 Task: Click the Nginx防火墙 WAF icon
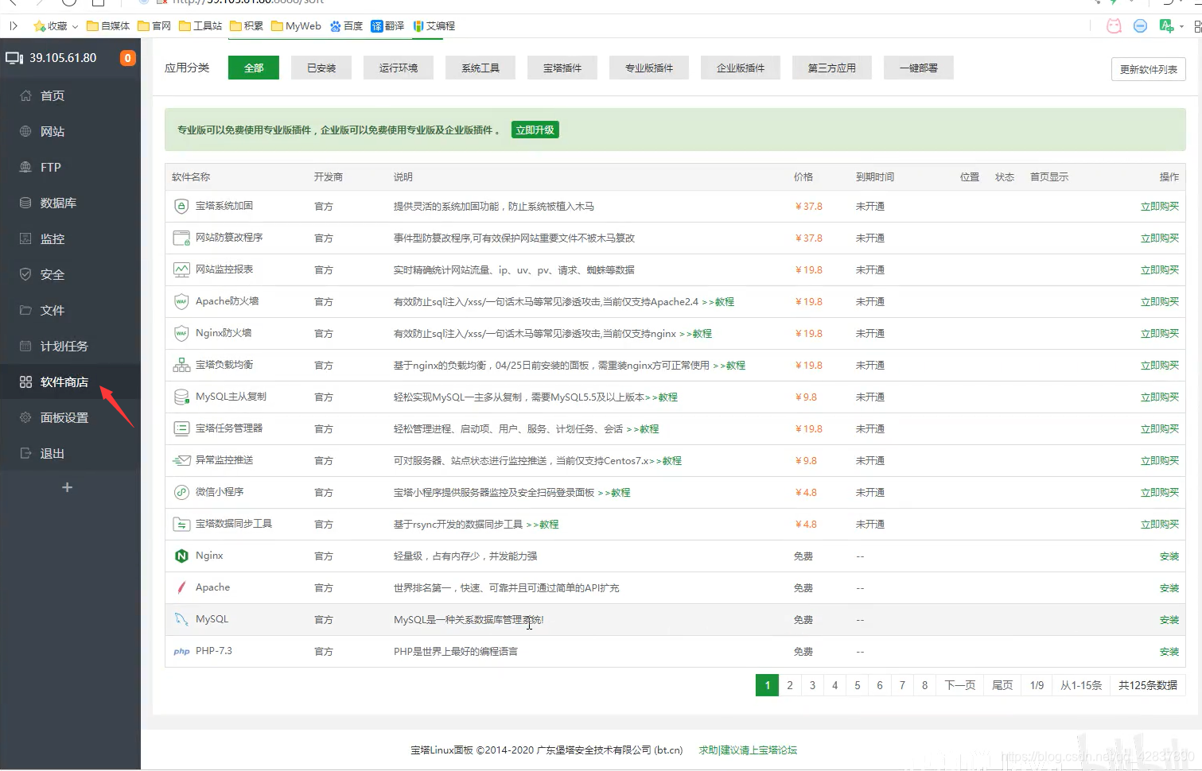point(181,333)
